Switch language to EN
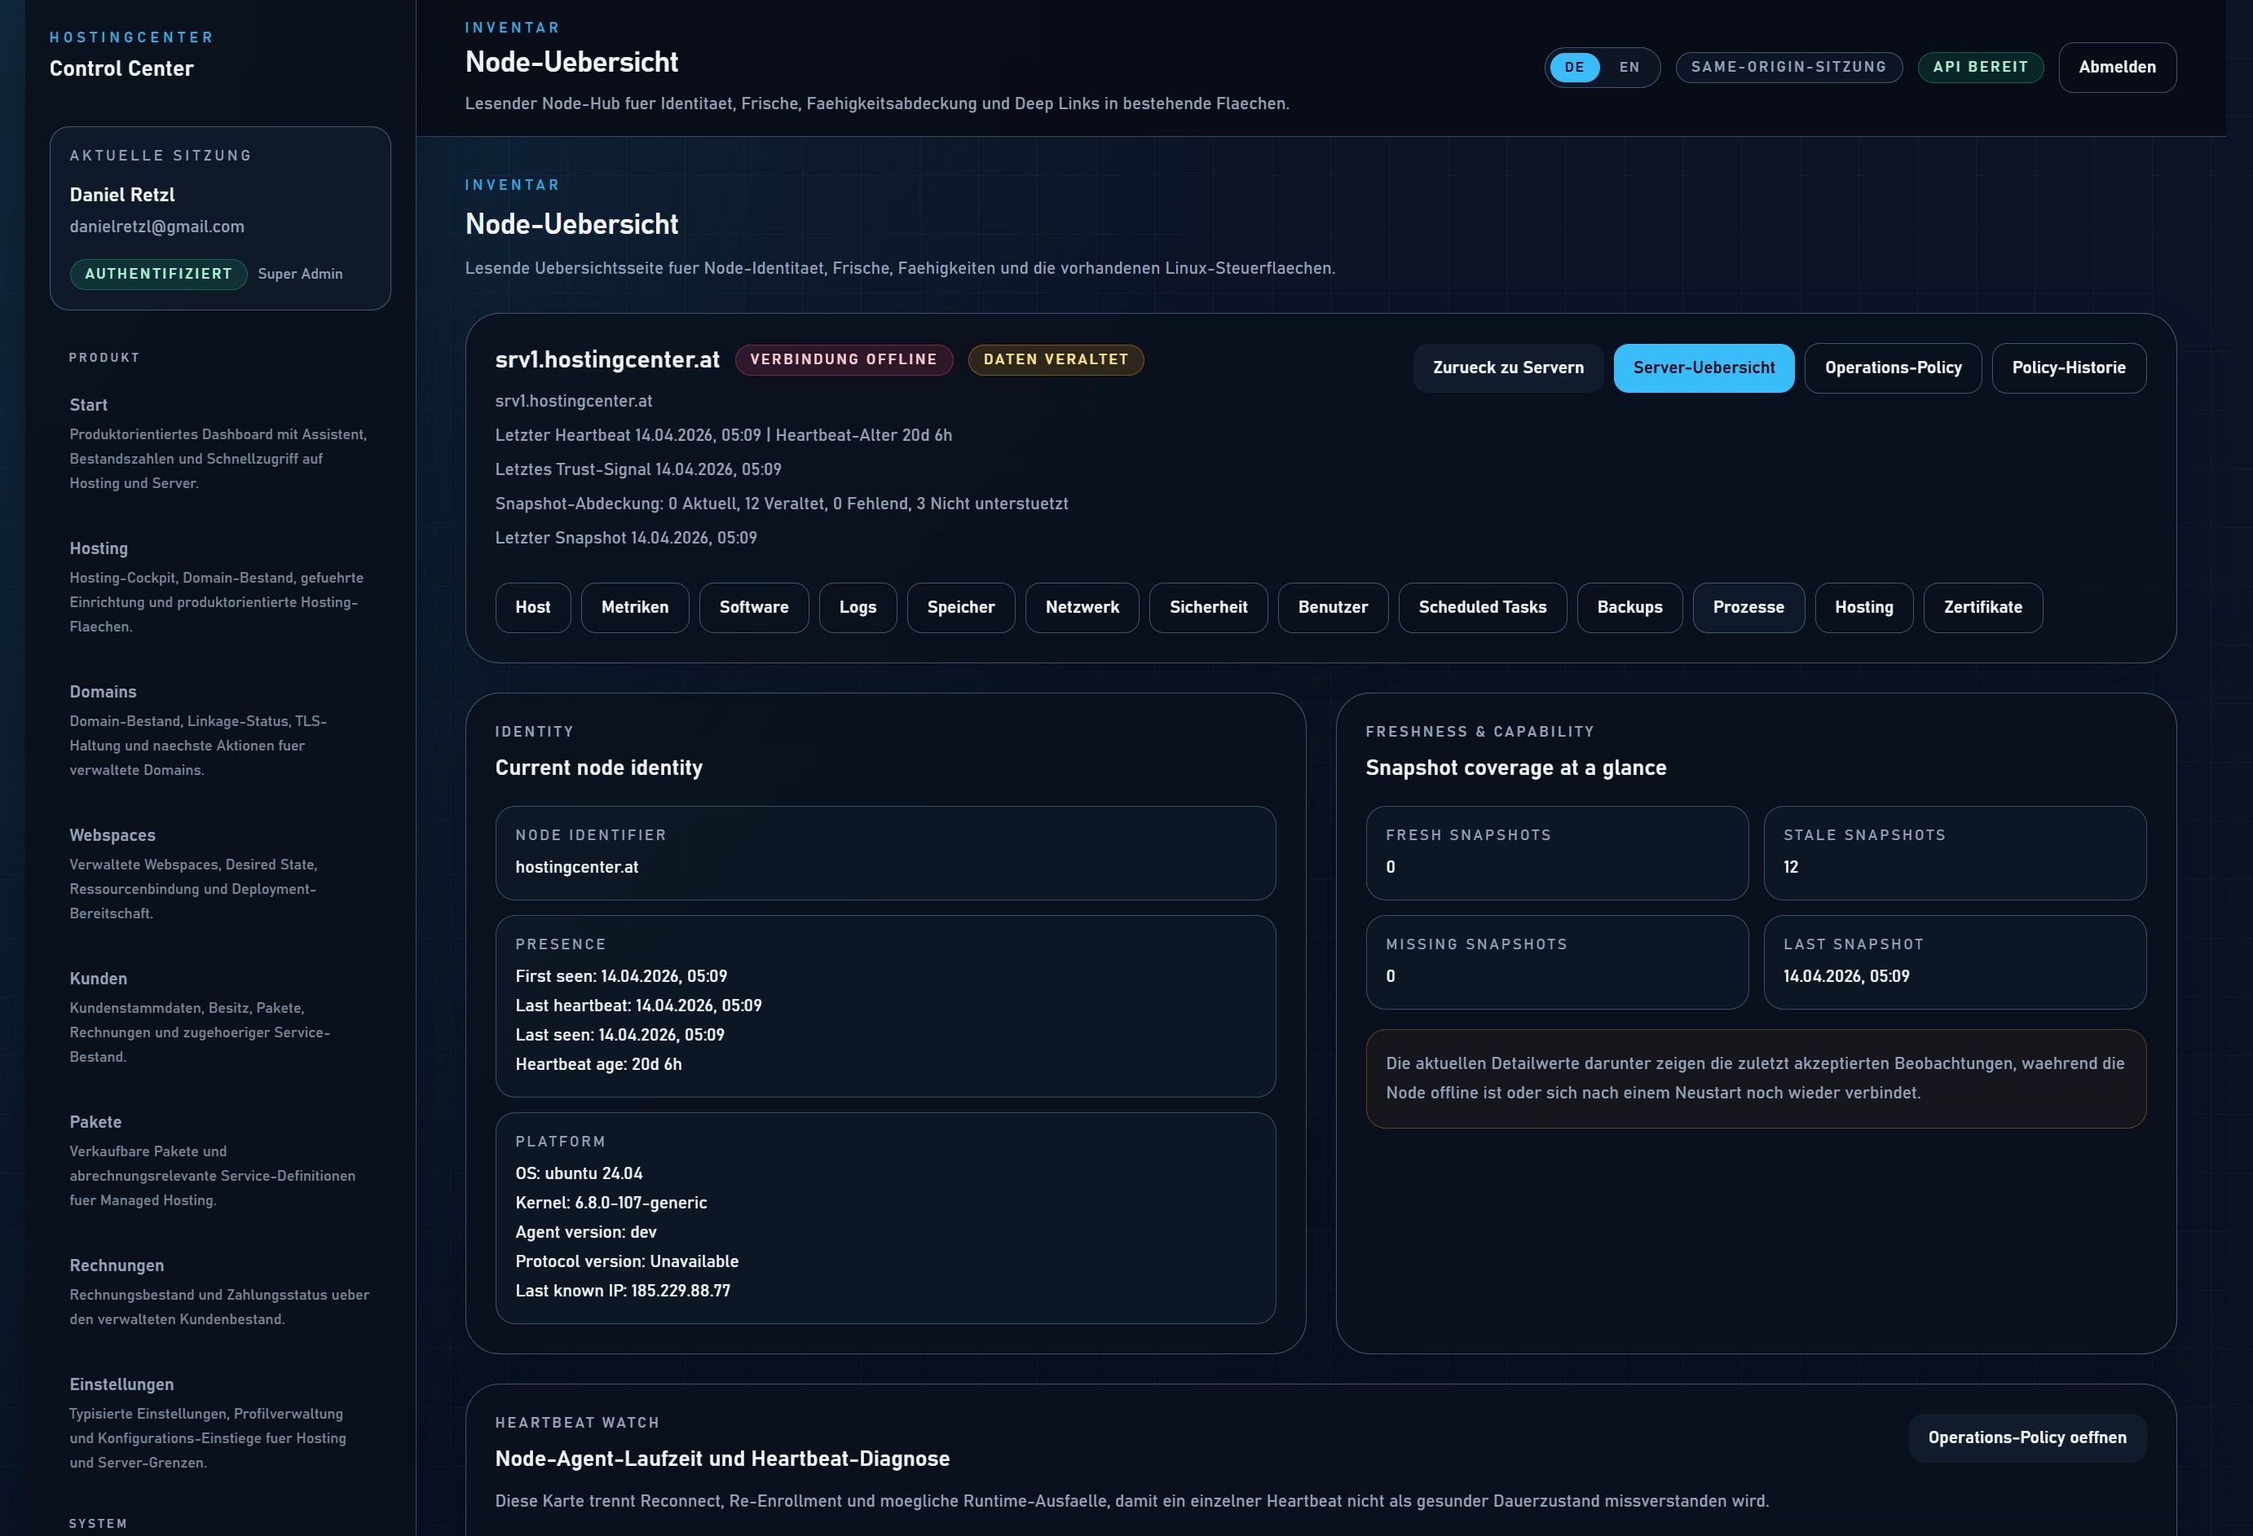 coord(1629,67)
